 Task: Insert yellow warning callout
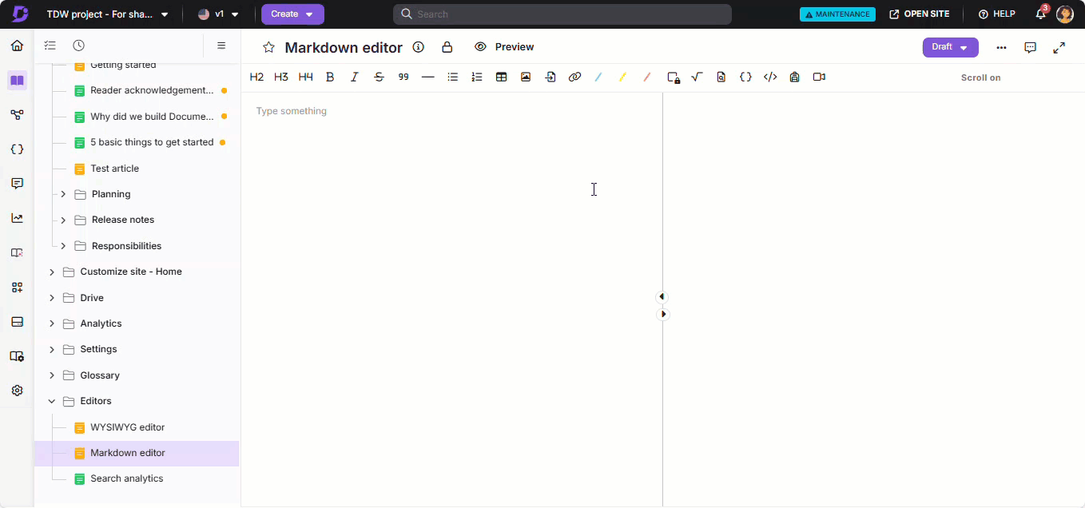(622, 77)
